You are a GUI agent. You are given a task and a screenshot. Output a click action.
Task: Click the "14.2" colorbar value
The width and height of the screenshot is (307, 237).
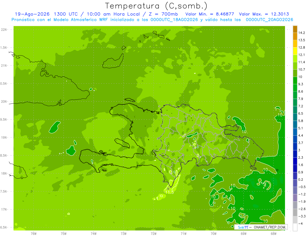(302, 33)
